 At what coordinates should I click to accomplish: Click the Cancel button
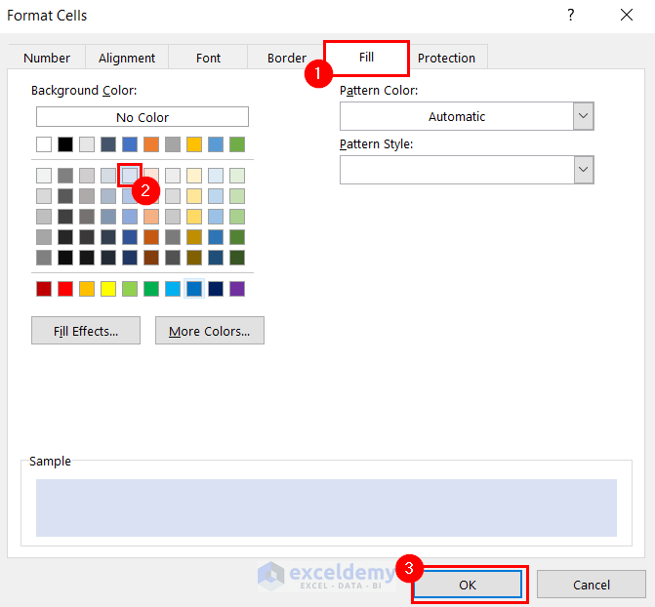(592, 585)
